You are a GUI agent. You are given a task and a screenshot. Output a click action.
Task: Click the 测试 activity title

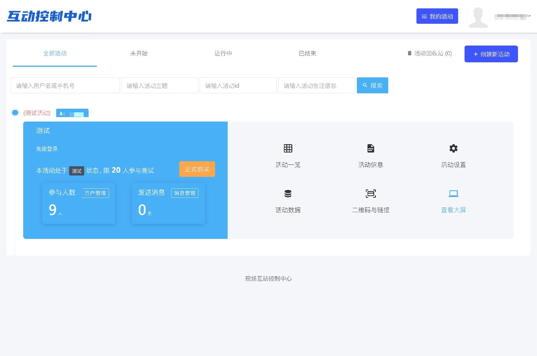point(43,131)
